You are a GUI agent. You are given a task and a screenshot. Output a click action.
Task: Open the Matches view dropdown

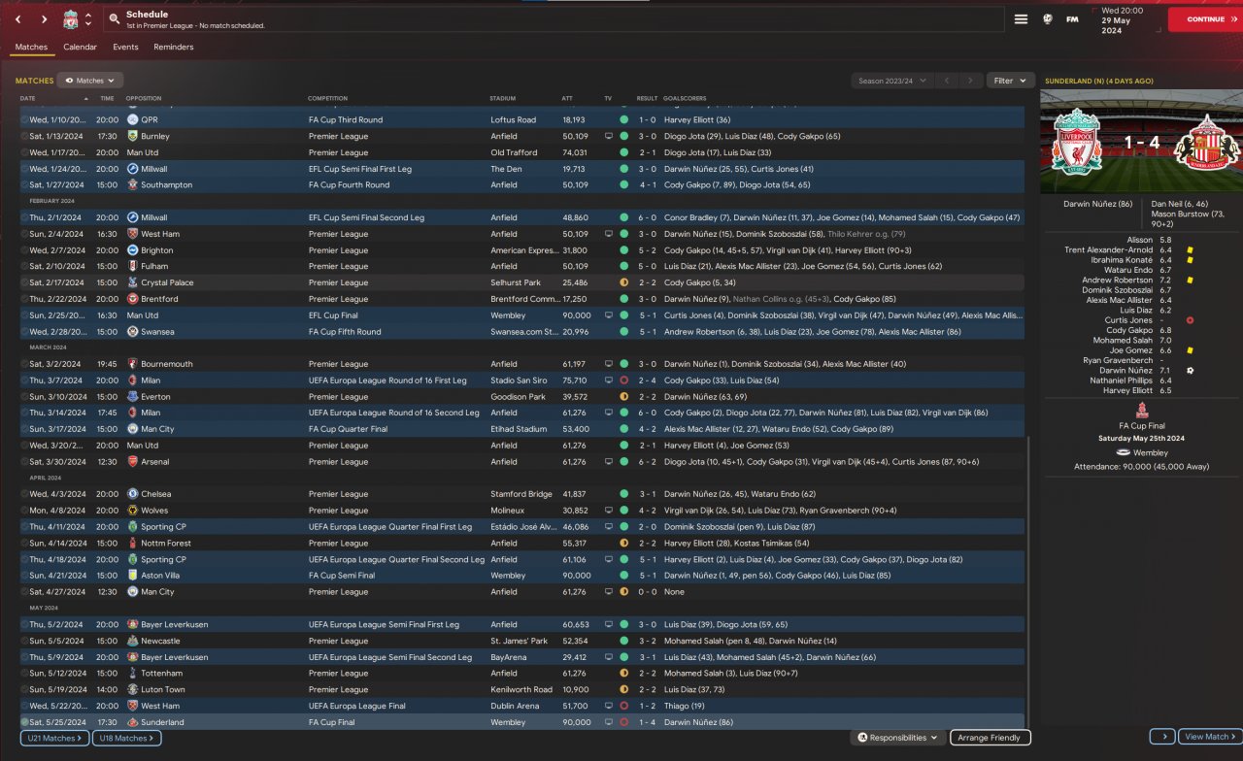coord(90,81)
